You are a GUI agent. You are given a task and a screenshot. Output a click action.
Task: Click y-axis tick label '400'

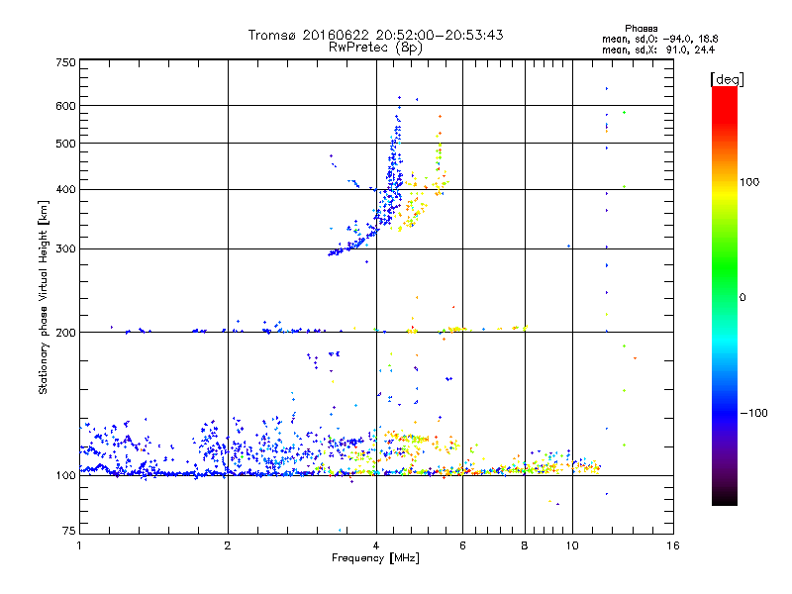coord(66,189)
